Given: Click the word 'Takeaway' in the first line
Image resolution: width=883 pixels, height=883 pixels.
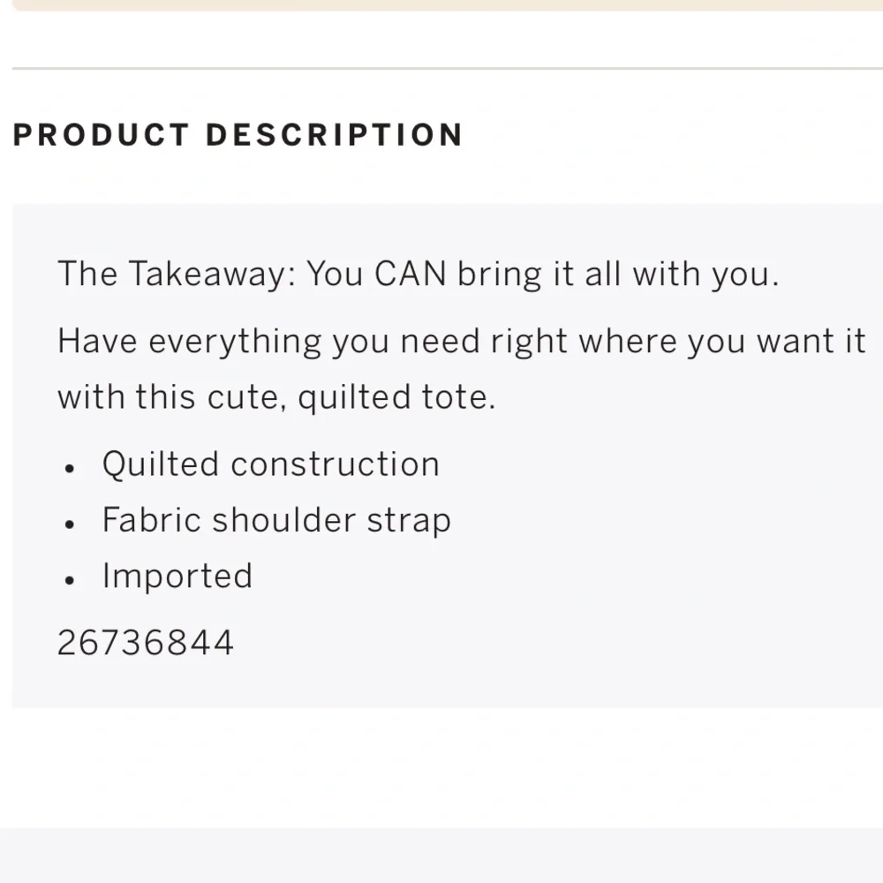Looking at the screenshot, I should click(x=206, y=275).
